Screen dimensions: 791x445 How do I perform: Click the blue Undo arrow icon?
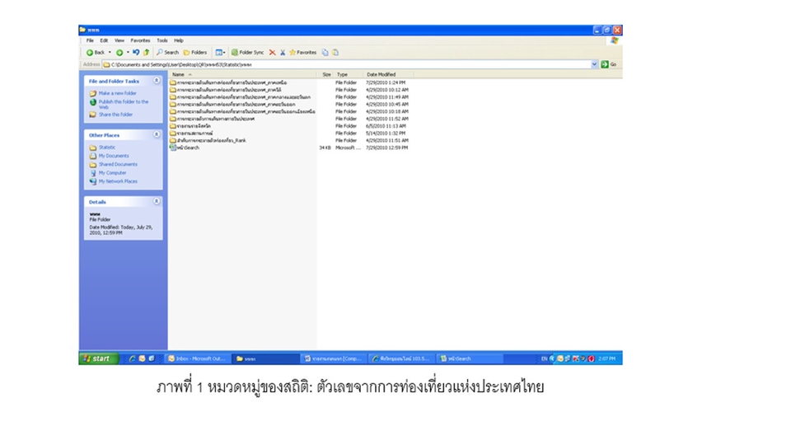[136, 53]
